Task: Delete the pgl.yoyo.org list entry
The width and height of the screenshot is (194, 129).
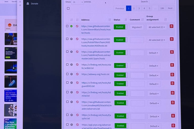Action: coord(173,125)
